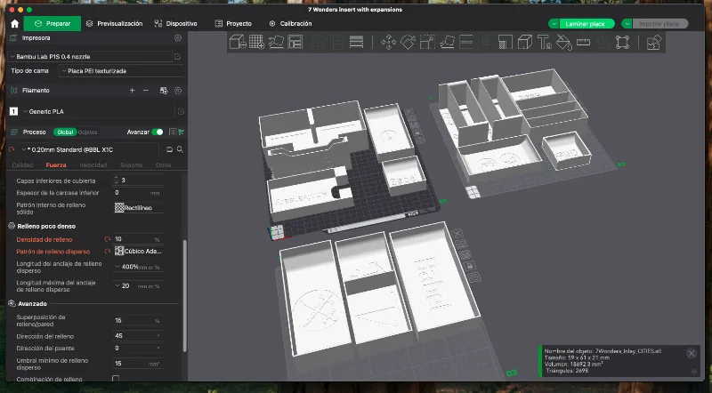
Task: Click the Laminar placa button
Action: point(585,24)
